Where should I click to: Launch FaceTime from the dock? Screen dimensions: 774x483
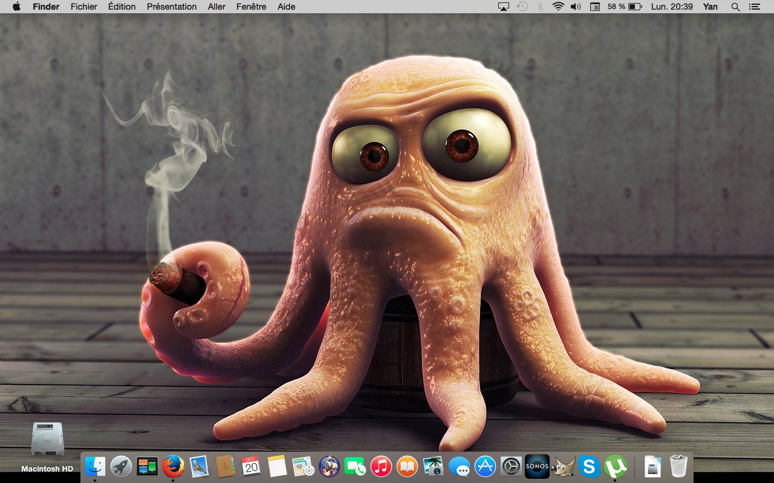point(355,466)
